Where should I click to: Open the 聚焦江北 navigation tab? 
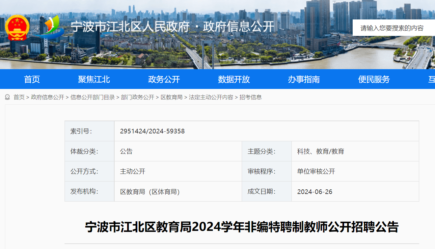(94, 79)
